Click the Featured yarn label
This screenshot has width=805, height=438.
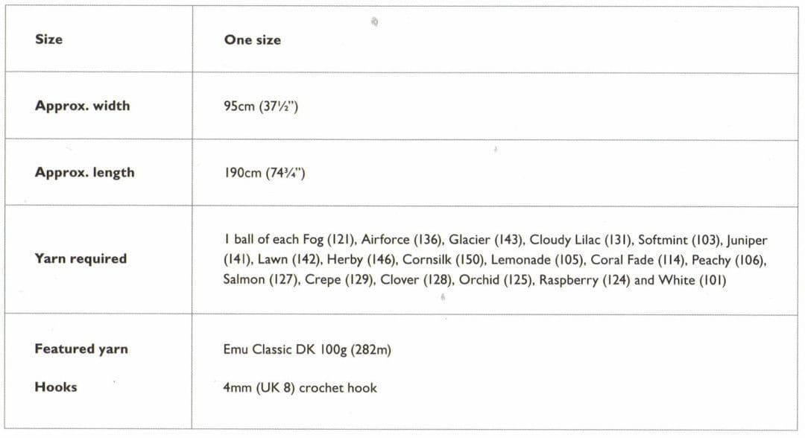81,349
